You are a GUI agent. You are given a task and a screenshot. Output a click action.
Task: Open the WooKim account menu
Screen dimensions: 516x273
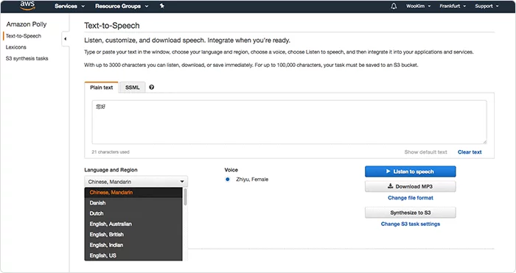click(x=418, y=6)
